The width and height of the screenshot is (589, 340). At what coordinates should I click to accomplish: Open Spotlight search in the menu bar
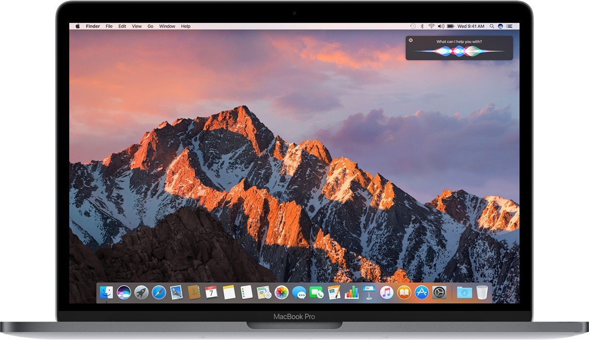pos(492,26)
